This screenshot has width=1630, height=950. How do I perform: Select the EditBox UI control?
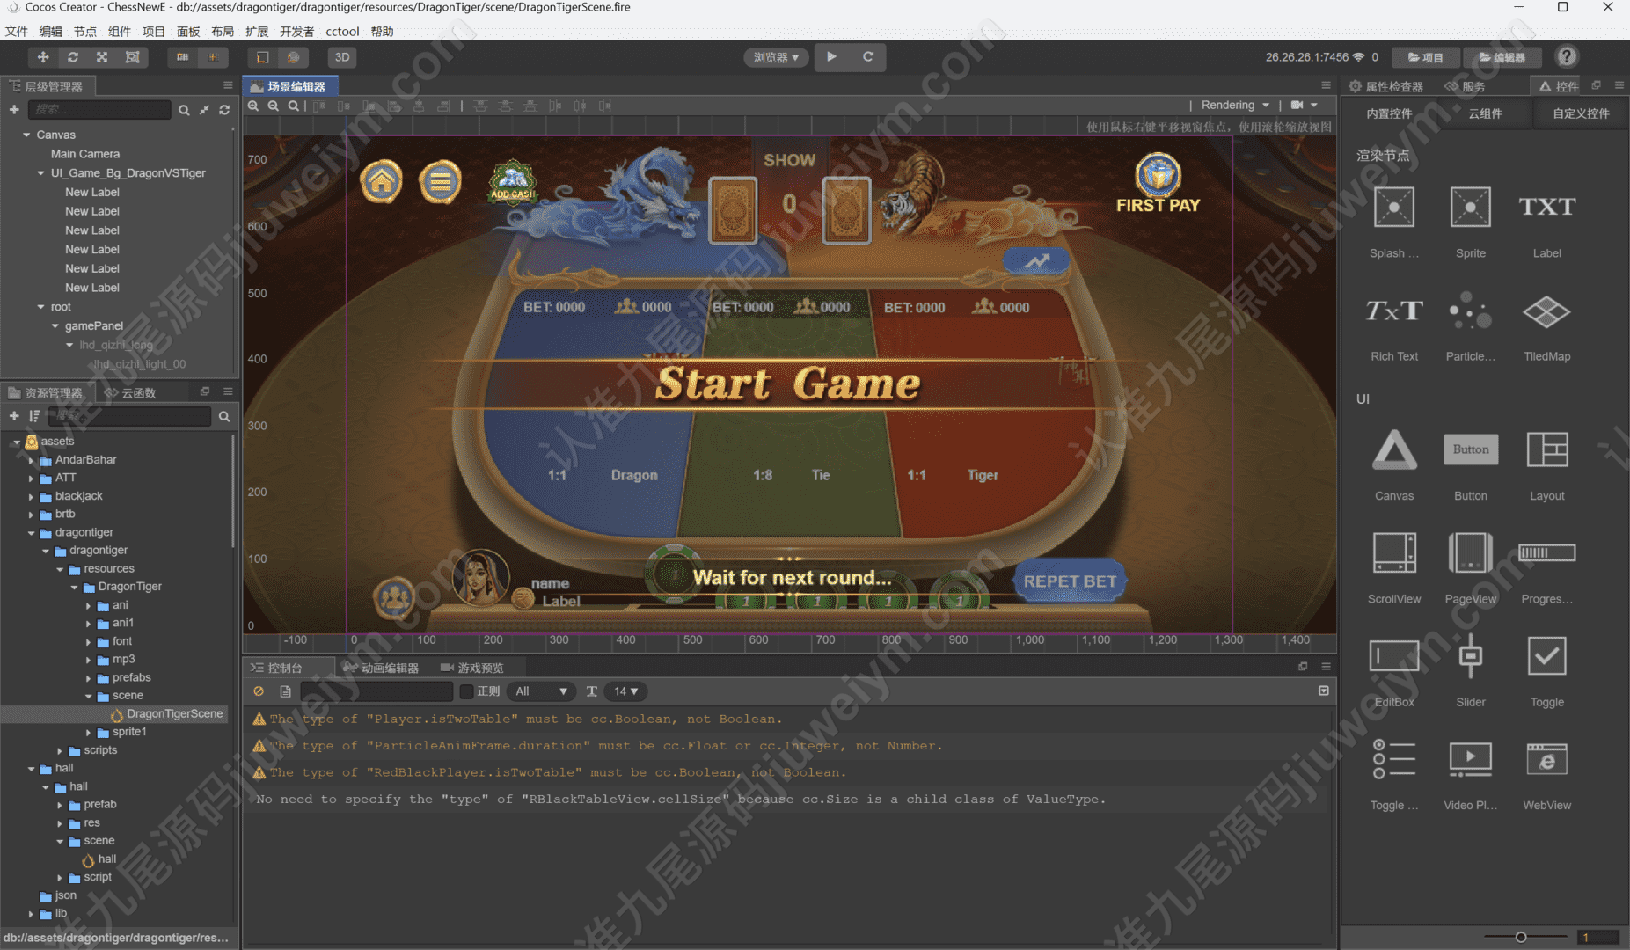tap(1394, 670)
